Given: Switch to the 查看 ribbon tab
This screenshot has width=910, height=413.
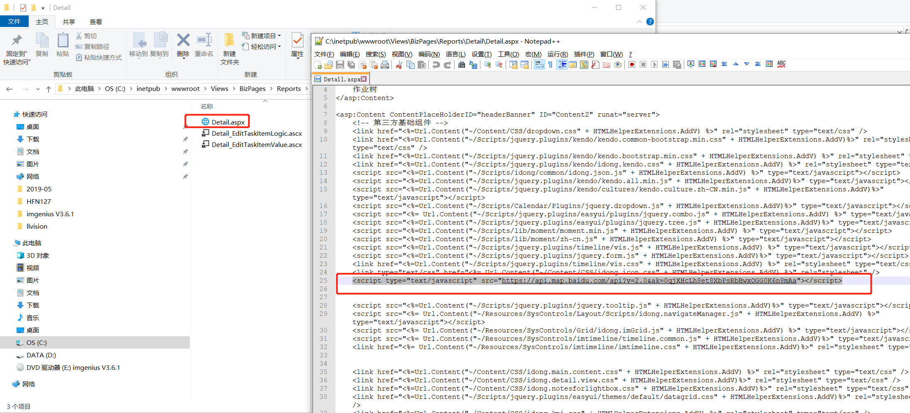Looking at the screenshot, I should click(x=95, y=22).
